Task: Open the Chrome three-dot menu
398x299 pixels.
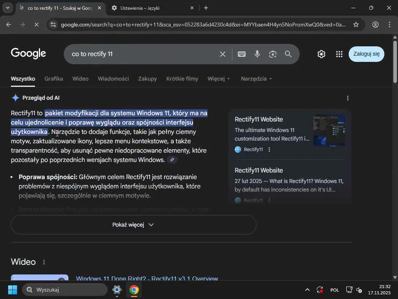Action: pos(389,25)
